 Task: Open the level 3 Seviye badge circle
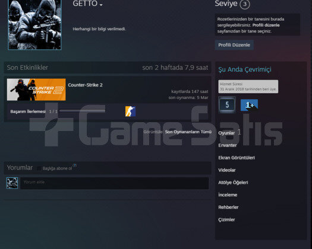[245, 4]
